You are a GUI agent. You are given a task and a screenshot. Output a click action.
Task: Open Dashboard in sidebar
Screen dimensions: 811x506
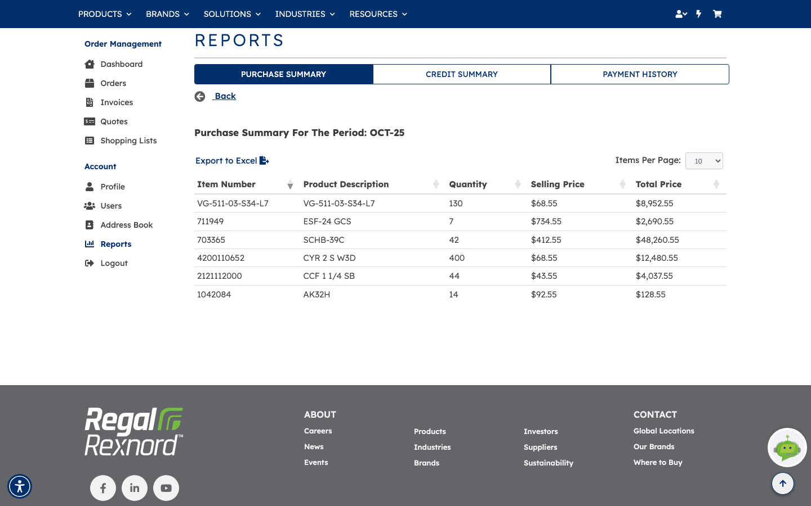(122, 64)
